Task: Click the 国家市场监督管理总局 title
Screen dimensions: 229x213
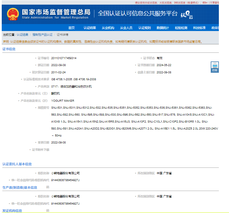Action: pos(56,12)
